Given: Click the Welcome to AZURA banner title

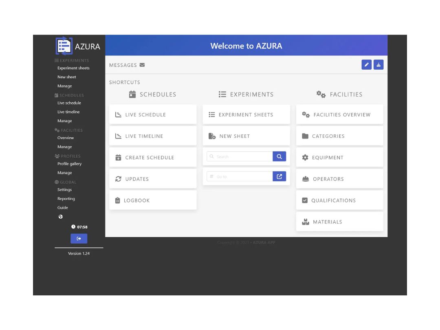Looking at the screenshot, I should coord(246,46).
